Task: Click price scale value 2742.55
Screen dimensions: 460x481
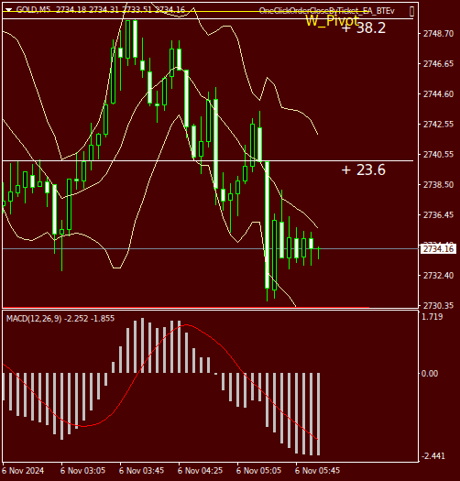Action: pos(438,125)
